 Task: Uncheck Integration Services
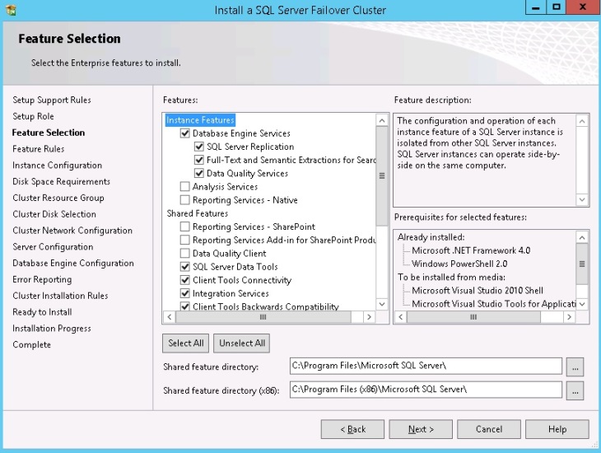coord(184,293)
